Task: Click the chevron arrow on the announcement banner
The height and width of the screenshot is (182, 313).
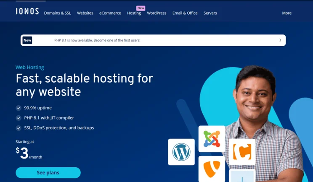Action: [280, 40]
